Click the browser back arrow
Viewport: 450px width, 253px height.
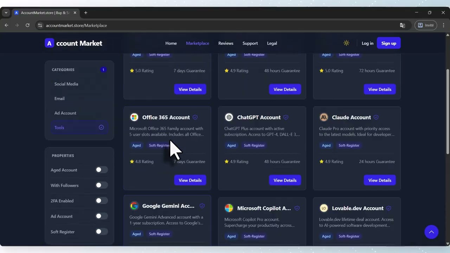pos(6,25)
